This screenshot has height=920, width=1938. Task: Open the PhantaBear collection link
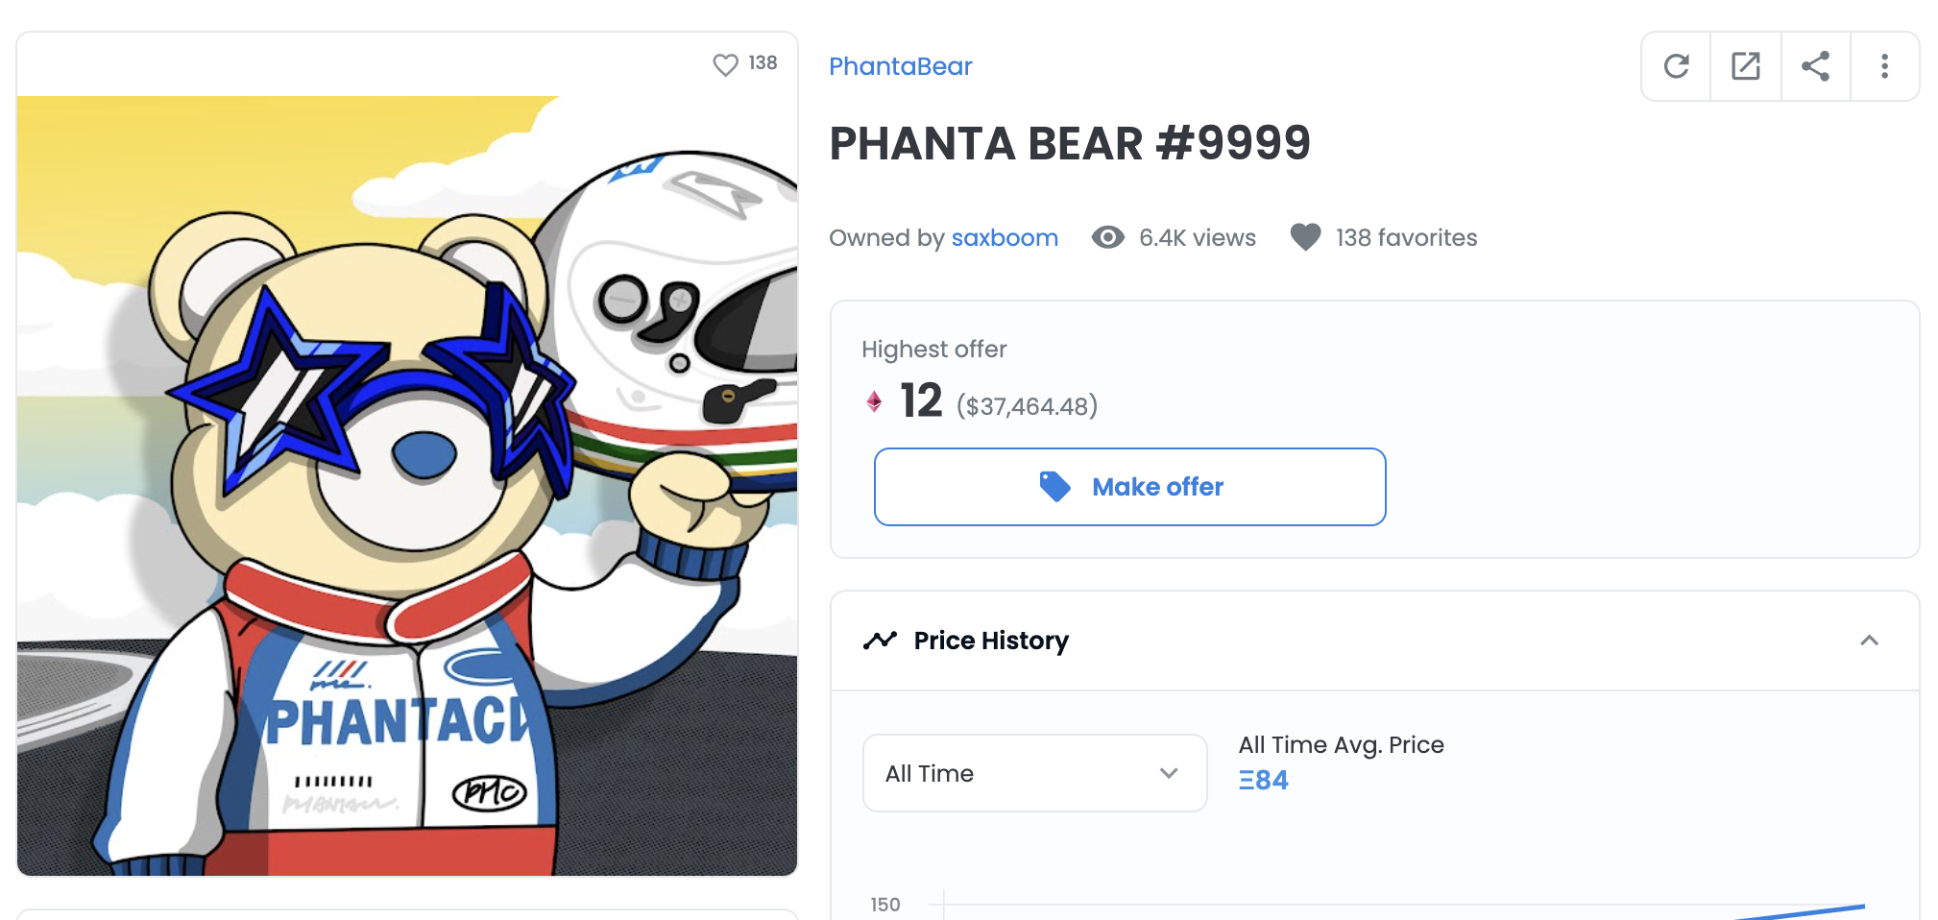[899, 65]
